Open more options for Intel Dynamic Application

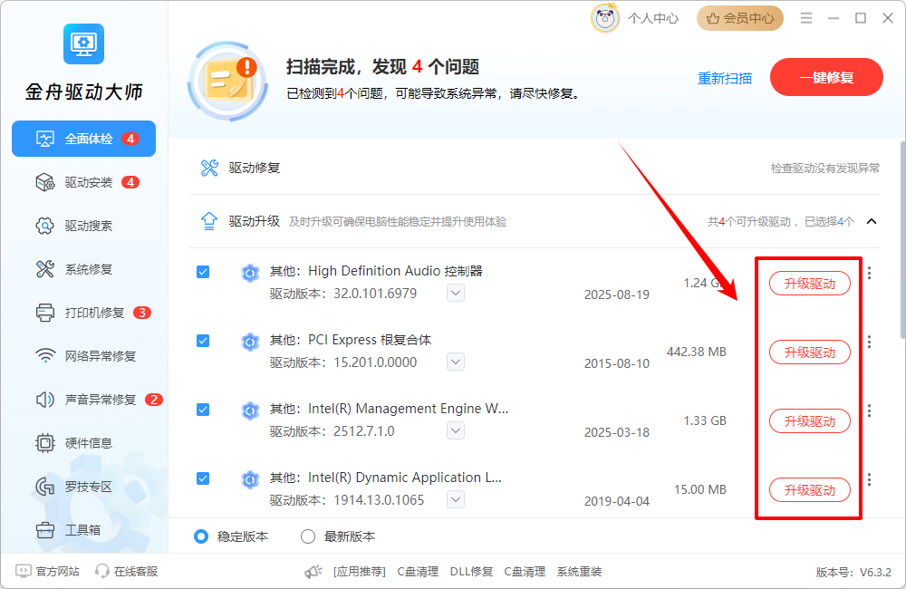click(870, 479)
